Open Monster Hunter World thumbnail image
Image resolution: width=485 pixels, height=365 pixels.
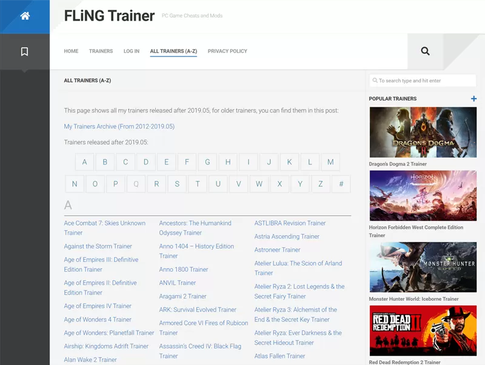click(423, 267)
